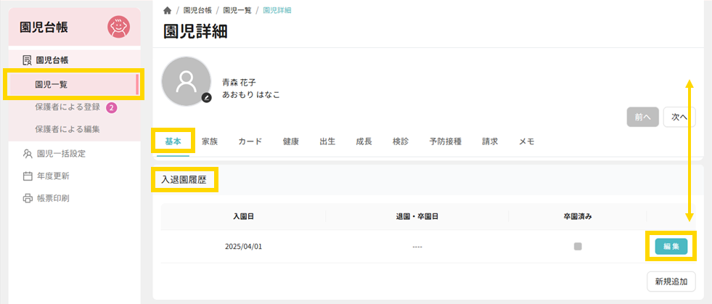Click the pencil icon on the avatar
The height and width of the screenshot is (304, 712).
[207, 97]
